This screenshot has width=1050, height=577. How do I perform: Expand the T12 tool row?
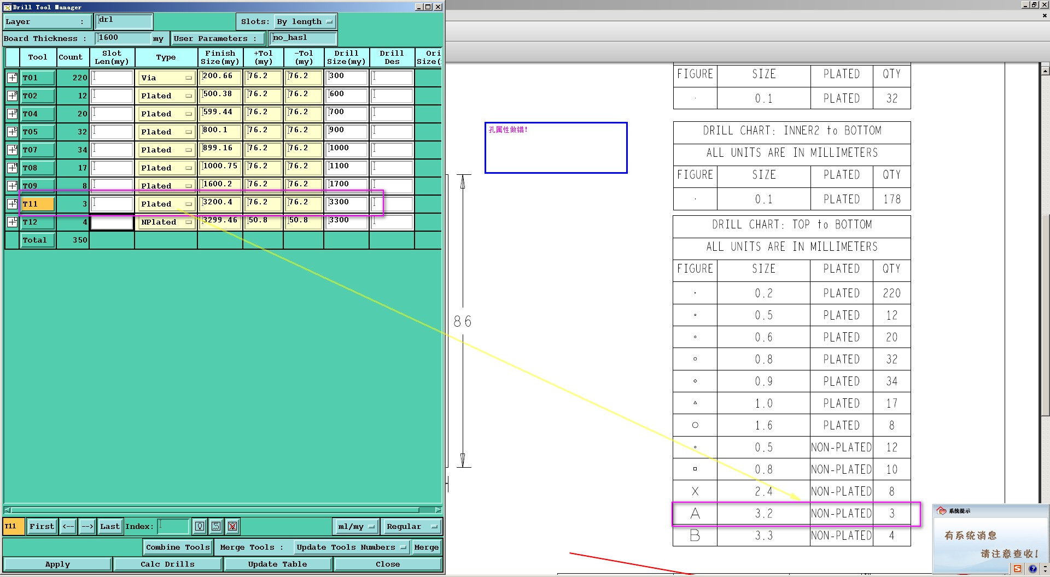[x=12, y=222]
